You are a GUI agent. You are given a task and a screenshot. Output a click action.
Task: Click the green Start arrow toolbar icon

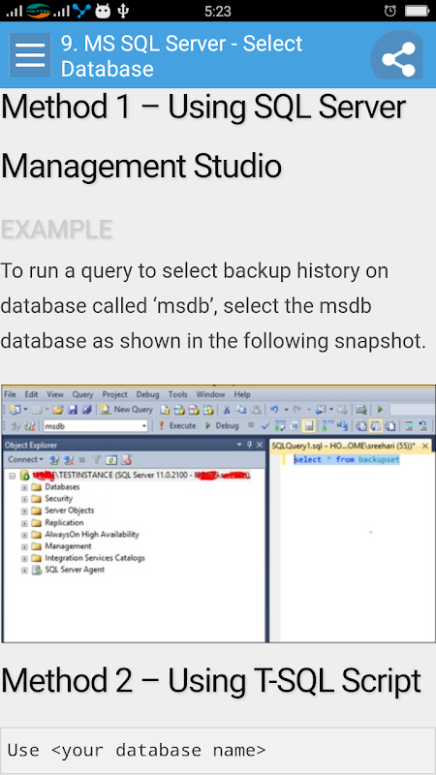(380, 409)
